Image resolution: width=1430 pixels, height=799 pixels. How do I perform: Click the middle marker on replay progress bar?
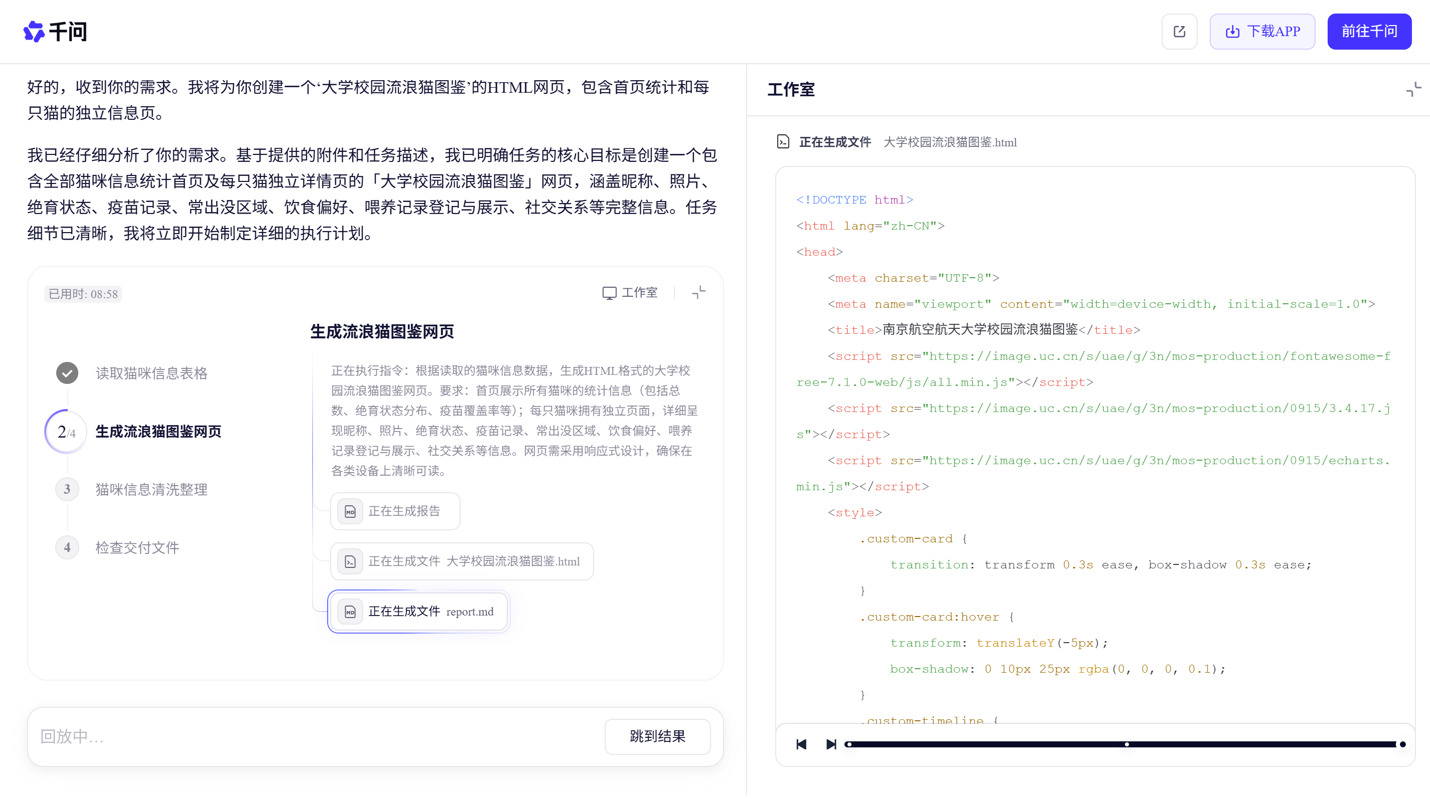pos(1126,745)
